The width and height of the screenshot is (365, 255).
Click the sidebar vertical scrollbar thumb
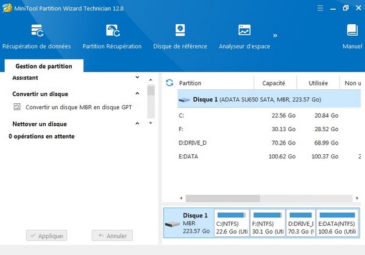151,90
